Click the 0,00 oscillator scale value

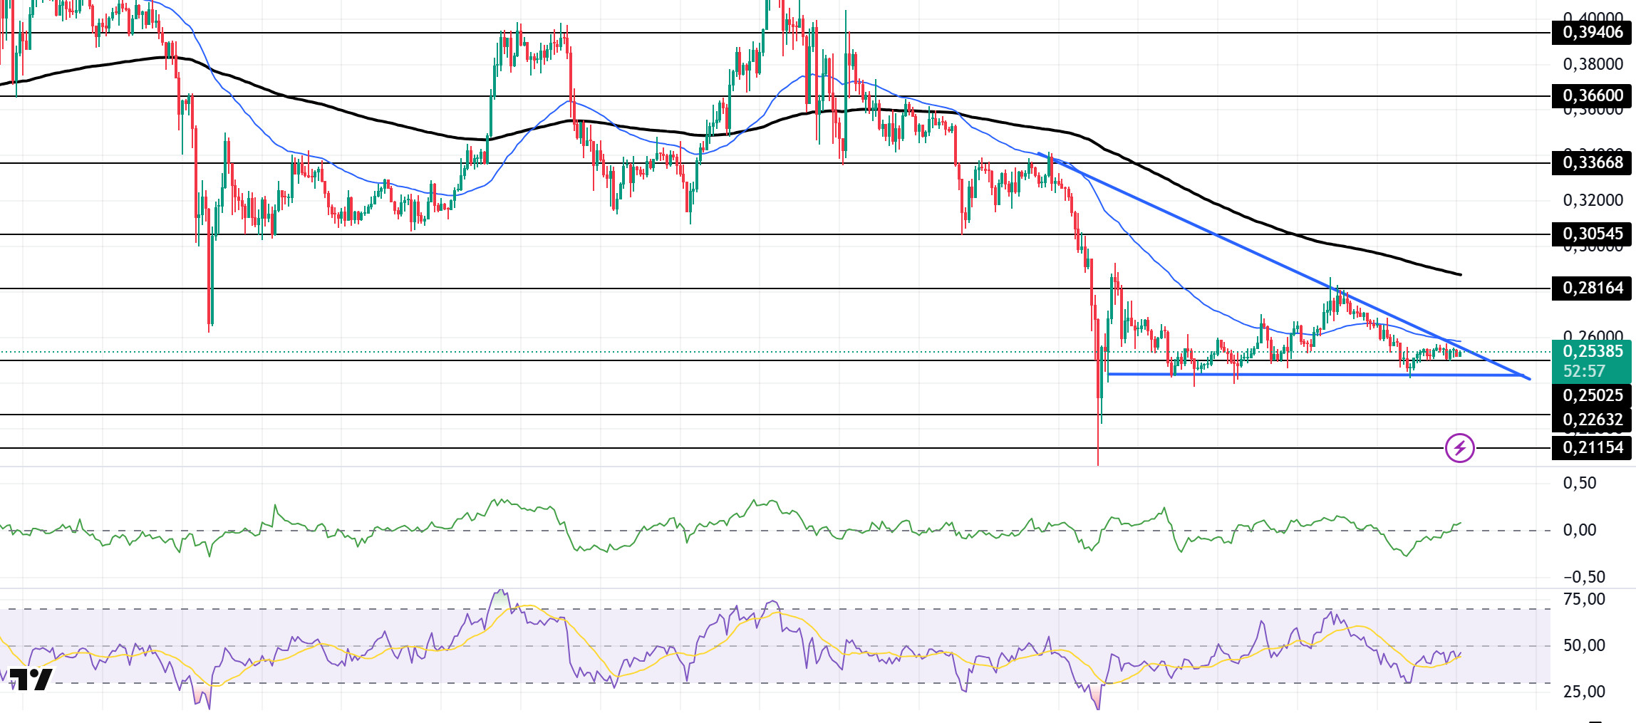point(1580,530)
